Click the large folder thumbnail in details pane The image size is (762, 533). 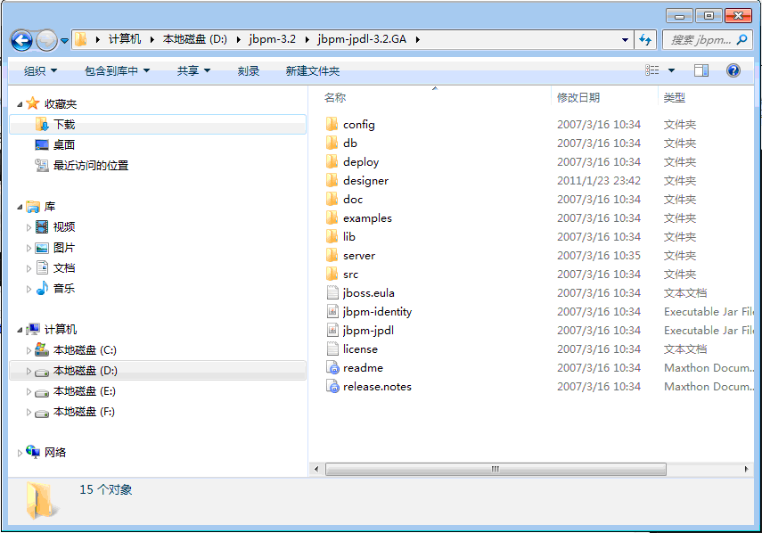42,500
